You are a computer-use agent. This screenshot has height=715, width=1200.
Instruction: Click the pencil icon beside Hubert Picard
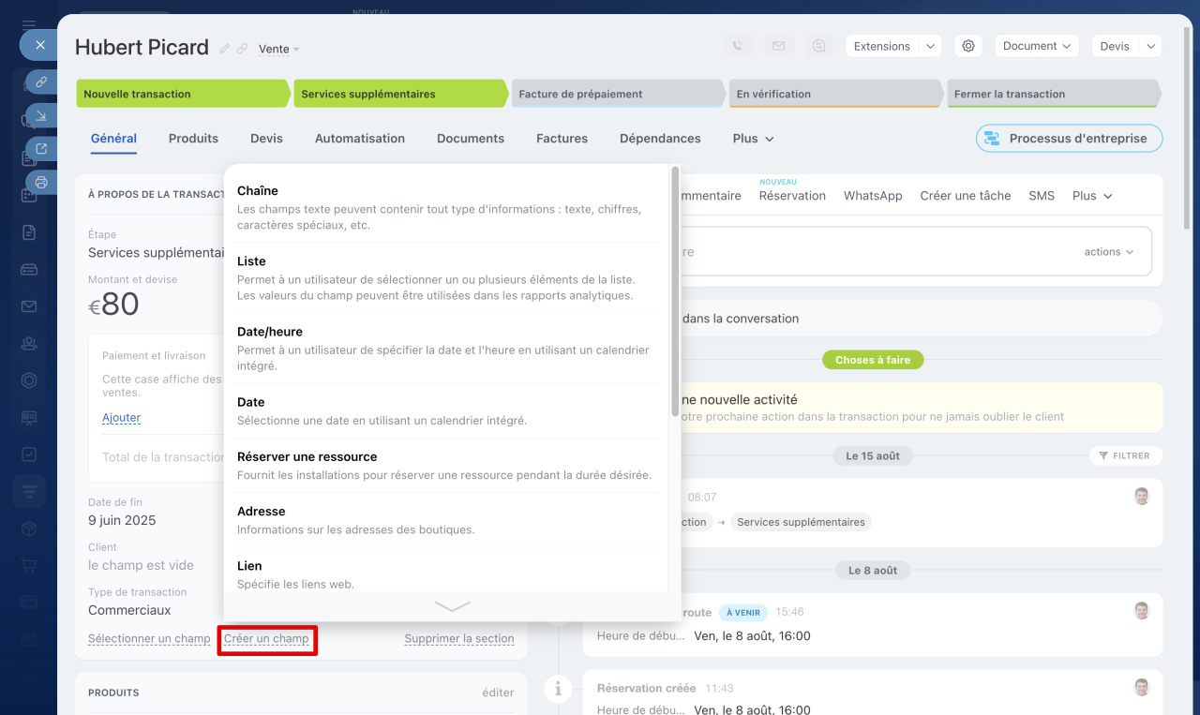(x=224, y=49)
